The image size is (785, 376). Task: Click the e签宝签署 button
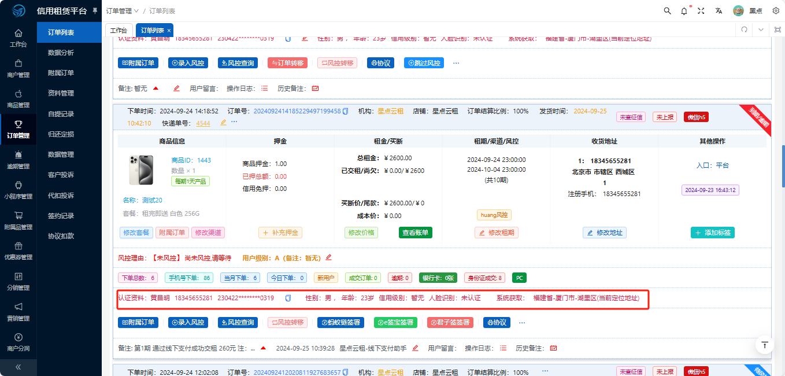click(395, 322)
